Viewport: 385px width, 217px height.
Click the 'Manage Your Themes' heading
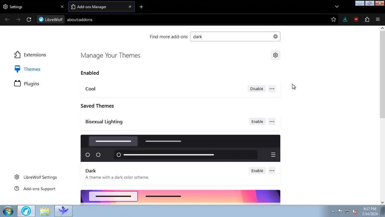[x=110, y=55]
